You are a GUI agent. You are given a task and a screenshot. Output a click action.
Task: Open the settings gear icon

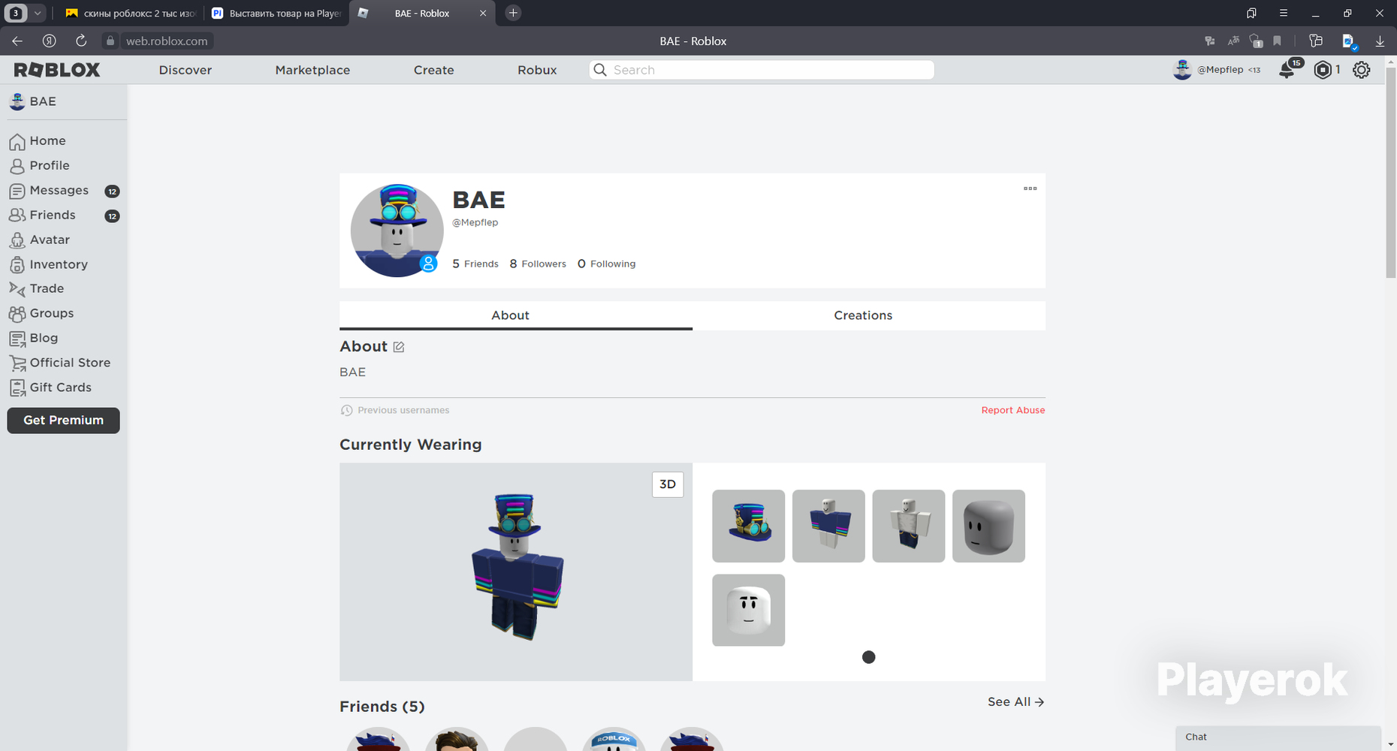click(1362, 70)
